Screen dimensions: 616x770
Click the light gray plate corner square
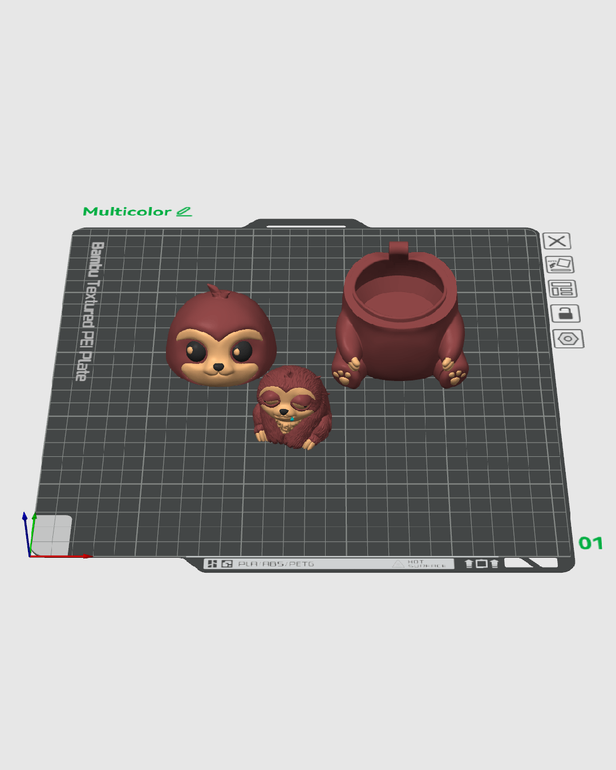[x=52, y=535]
